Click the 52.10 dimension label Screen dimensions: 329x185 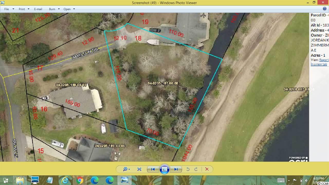click(120, 38)
